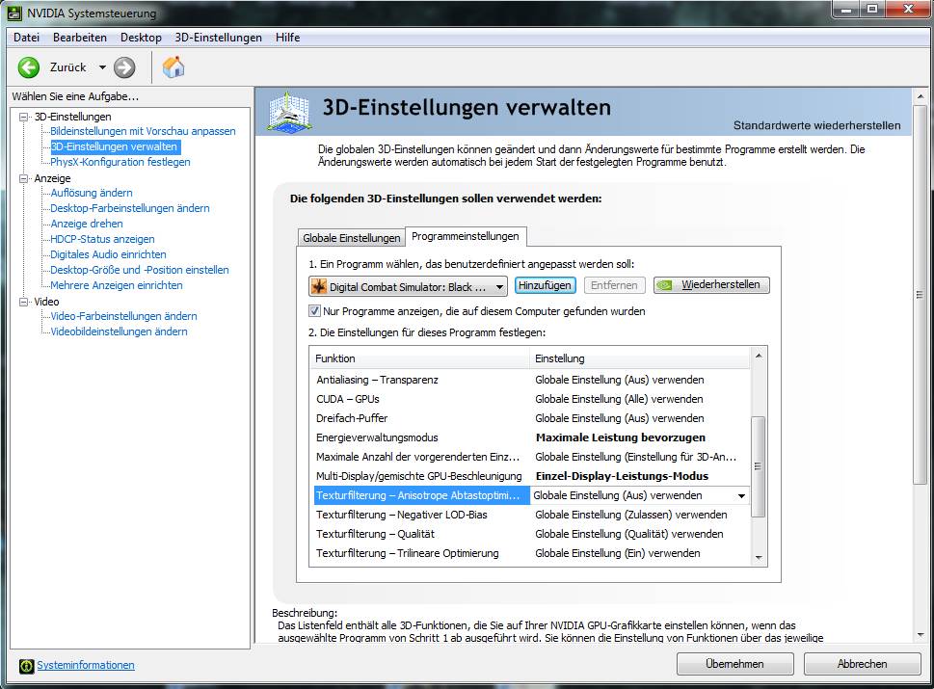Toggle 'Nur Programme anzeigen' checkbox
934x689 pixels.
[314, 311]
